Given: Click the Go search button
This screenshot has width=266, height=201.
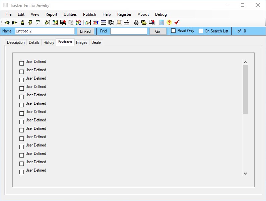Looking at the screenshot, I should (158, 31).
